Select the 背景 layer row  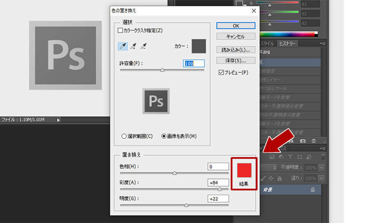(x=290, y=190)
